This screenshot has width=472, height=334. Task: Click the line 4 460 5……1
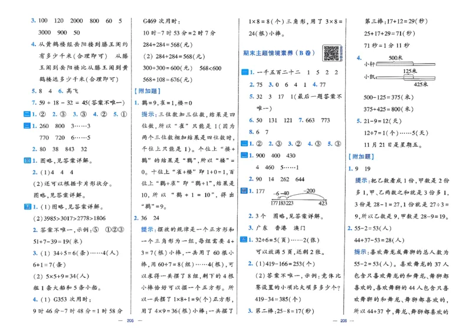[277, 167]
